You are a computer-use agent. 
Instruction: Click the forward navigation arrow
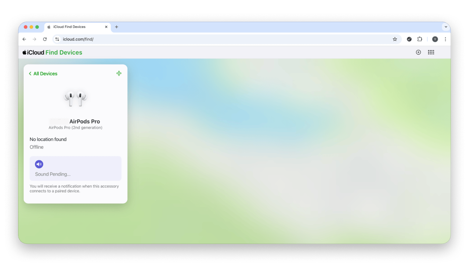35,39
